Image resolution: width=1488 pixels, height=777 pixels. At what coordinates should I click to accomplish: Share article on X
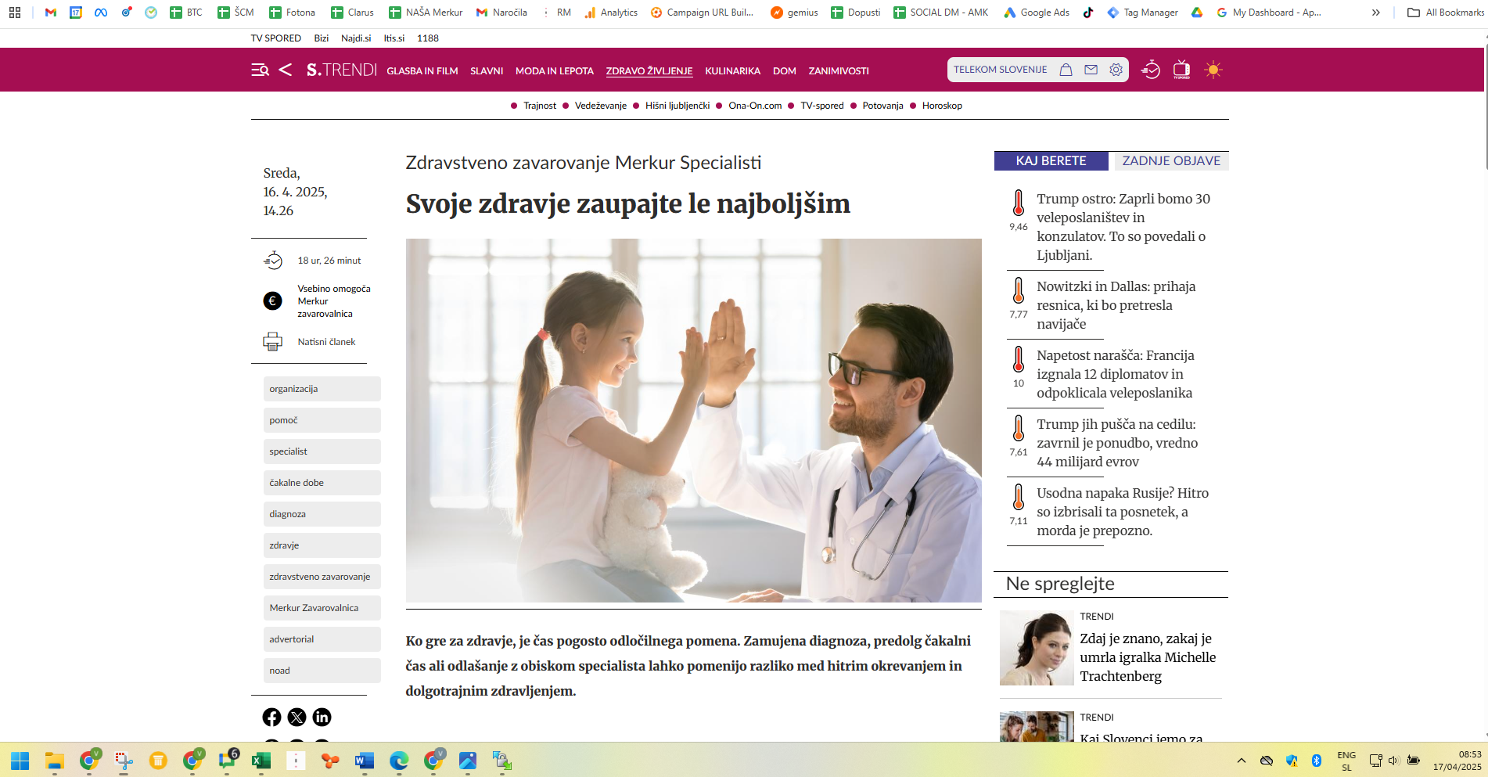(x=297, y=718)
